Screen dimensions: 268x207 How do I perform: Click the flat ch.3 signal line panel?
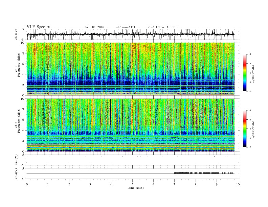[x=133, y=160]
